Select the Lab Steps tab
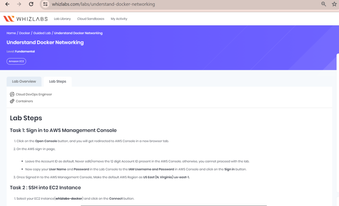339x206 pixels. (x=57, y=81)
